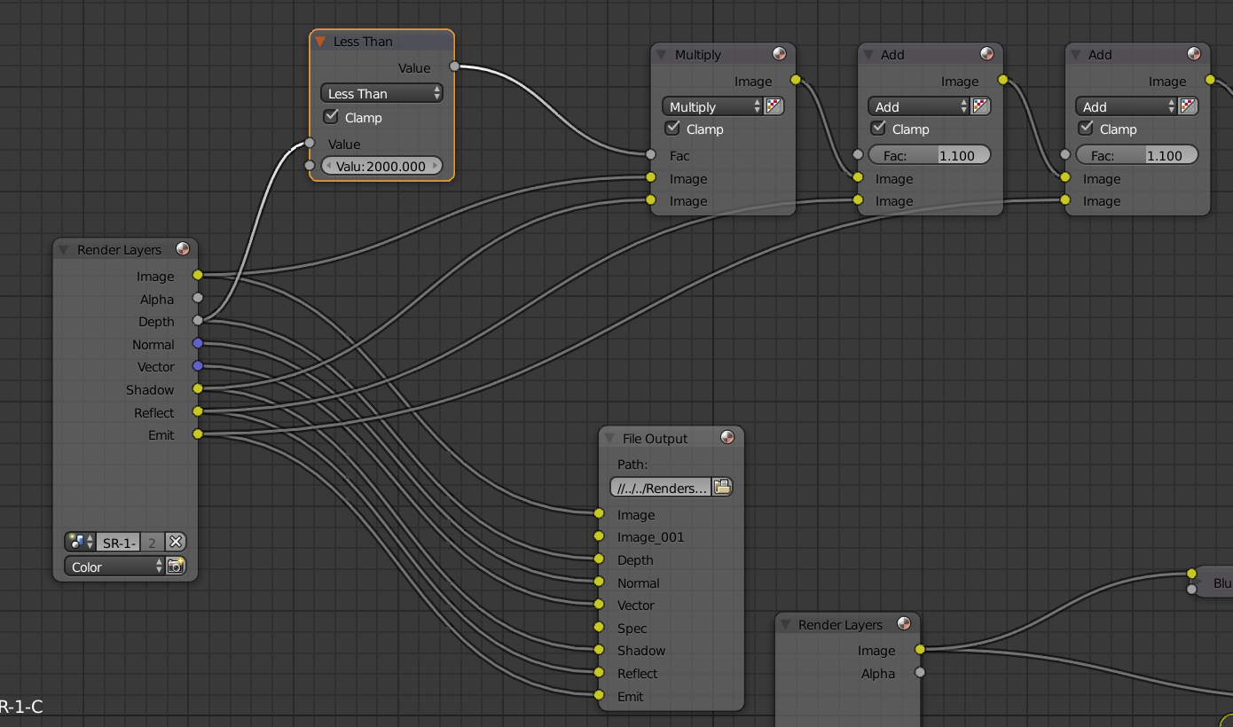Toggle the alpha icon in the Multiply node

tap(774, 106)
